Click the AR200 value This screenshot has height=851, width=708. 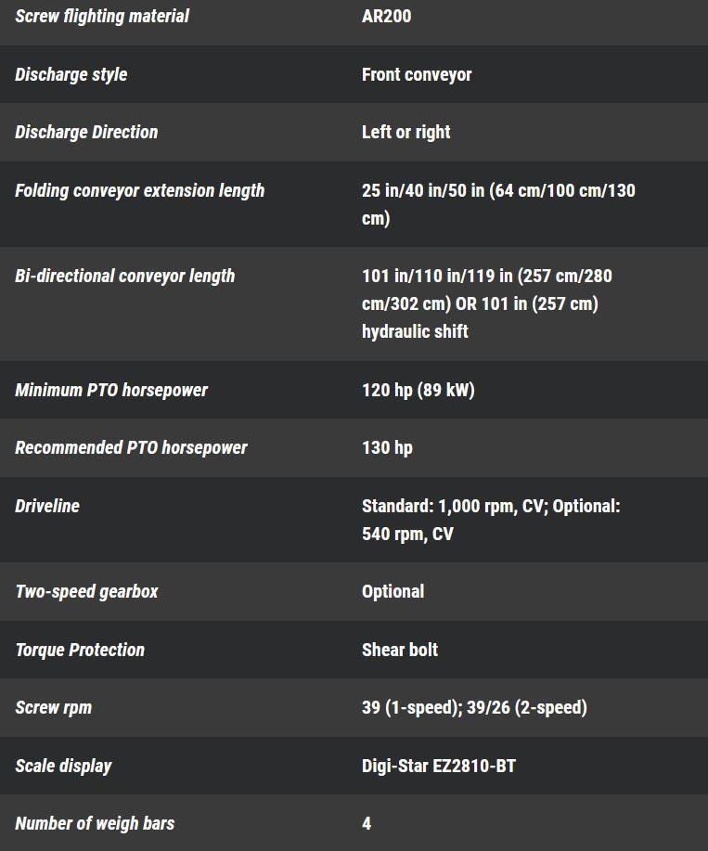386,17
